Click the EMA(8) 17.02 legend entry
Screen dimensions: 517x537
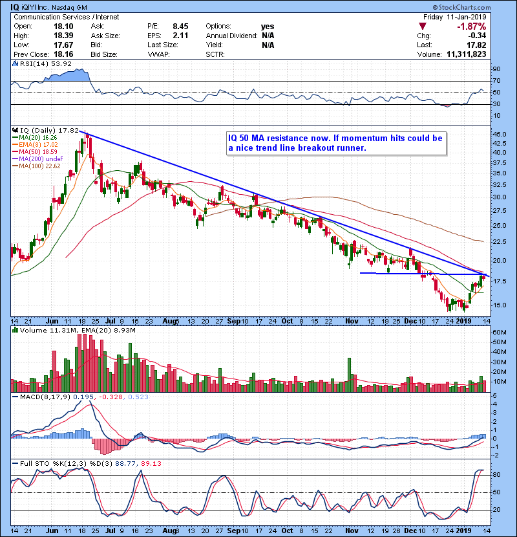click(36, 144)
